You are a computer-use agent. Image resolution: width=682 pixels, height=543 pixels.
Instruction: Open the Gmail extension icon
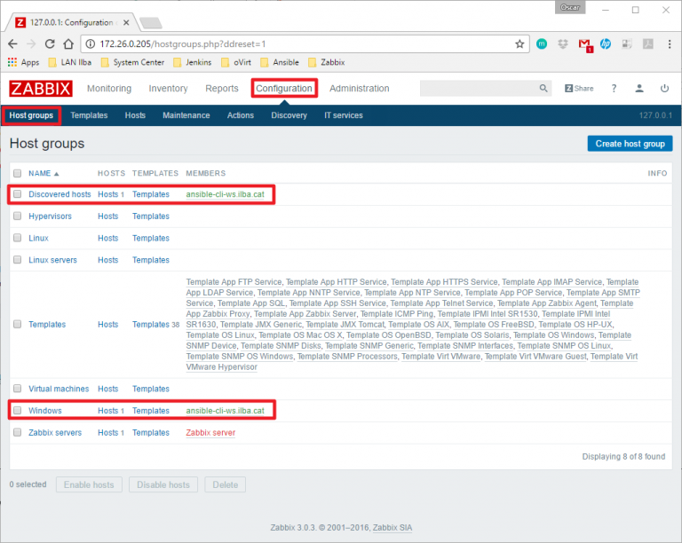584,44
